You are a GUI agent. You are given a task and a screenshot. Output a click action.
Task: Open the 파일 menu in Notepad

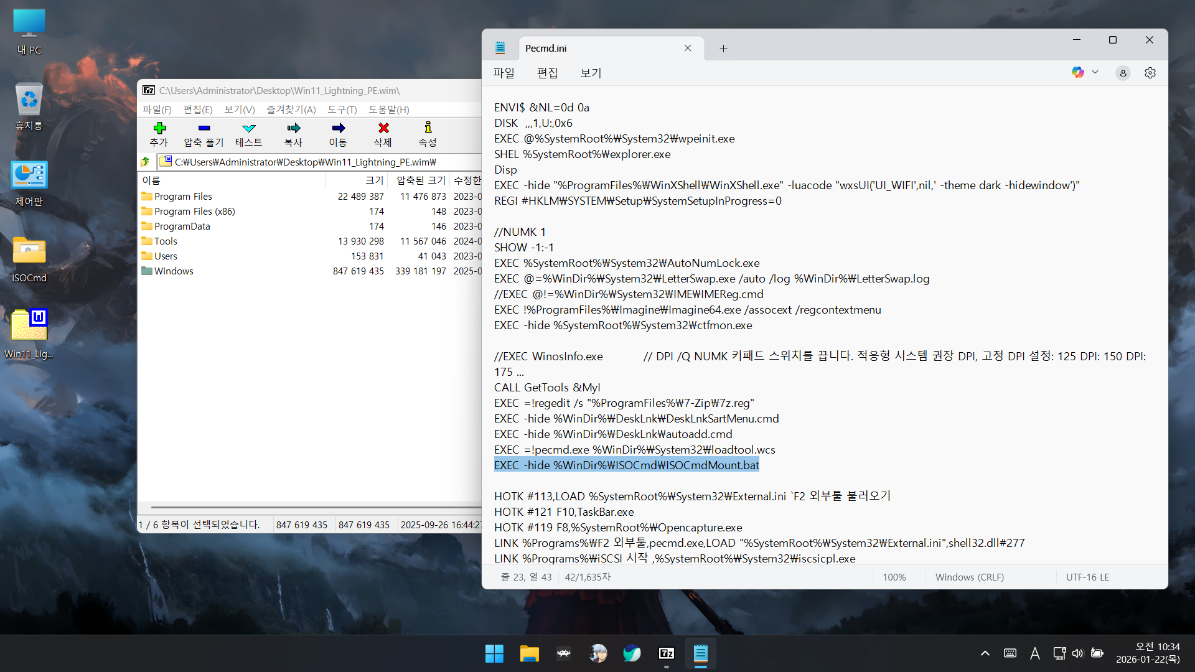504,73
